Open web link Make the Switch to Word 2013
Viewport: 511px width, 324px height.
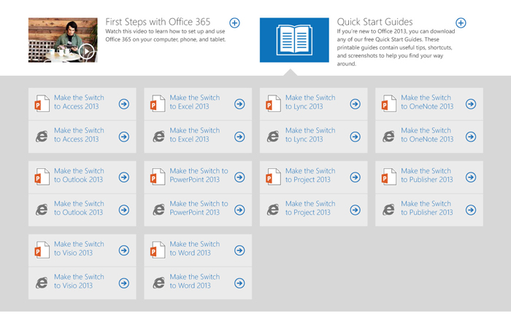tap(195, 281)
